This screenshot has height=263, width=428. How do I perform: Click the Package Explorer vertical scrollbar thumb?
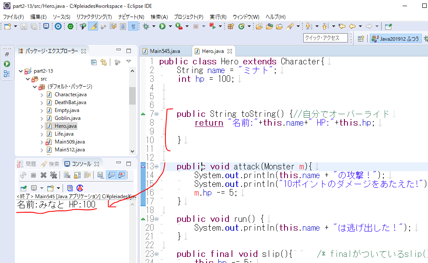(x=133, y=96)
